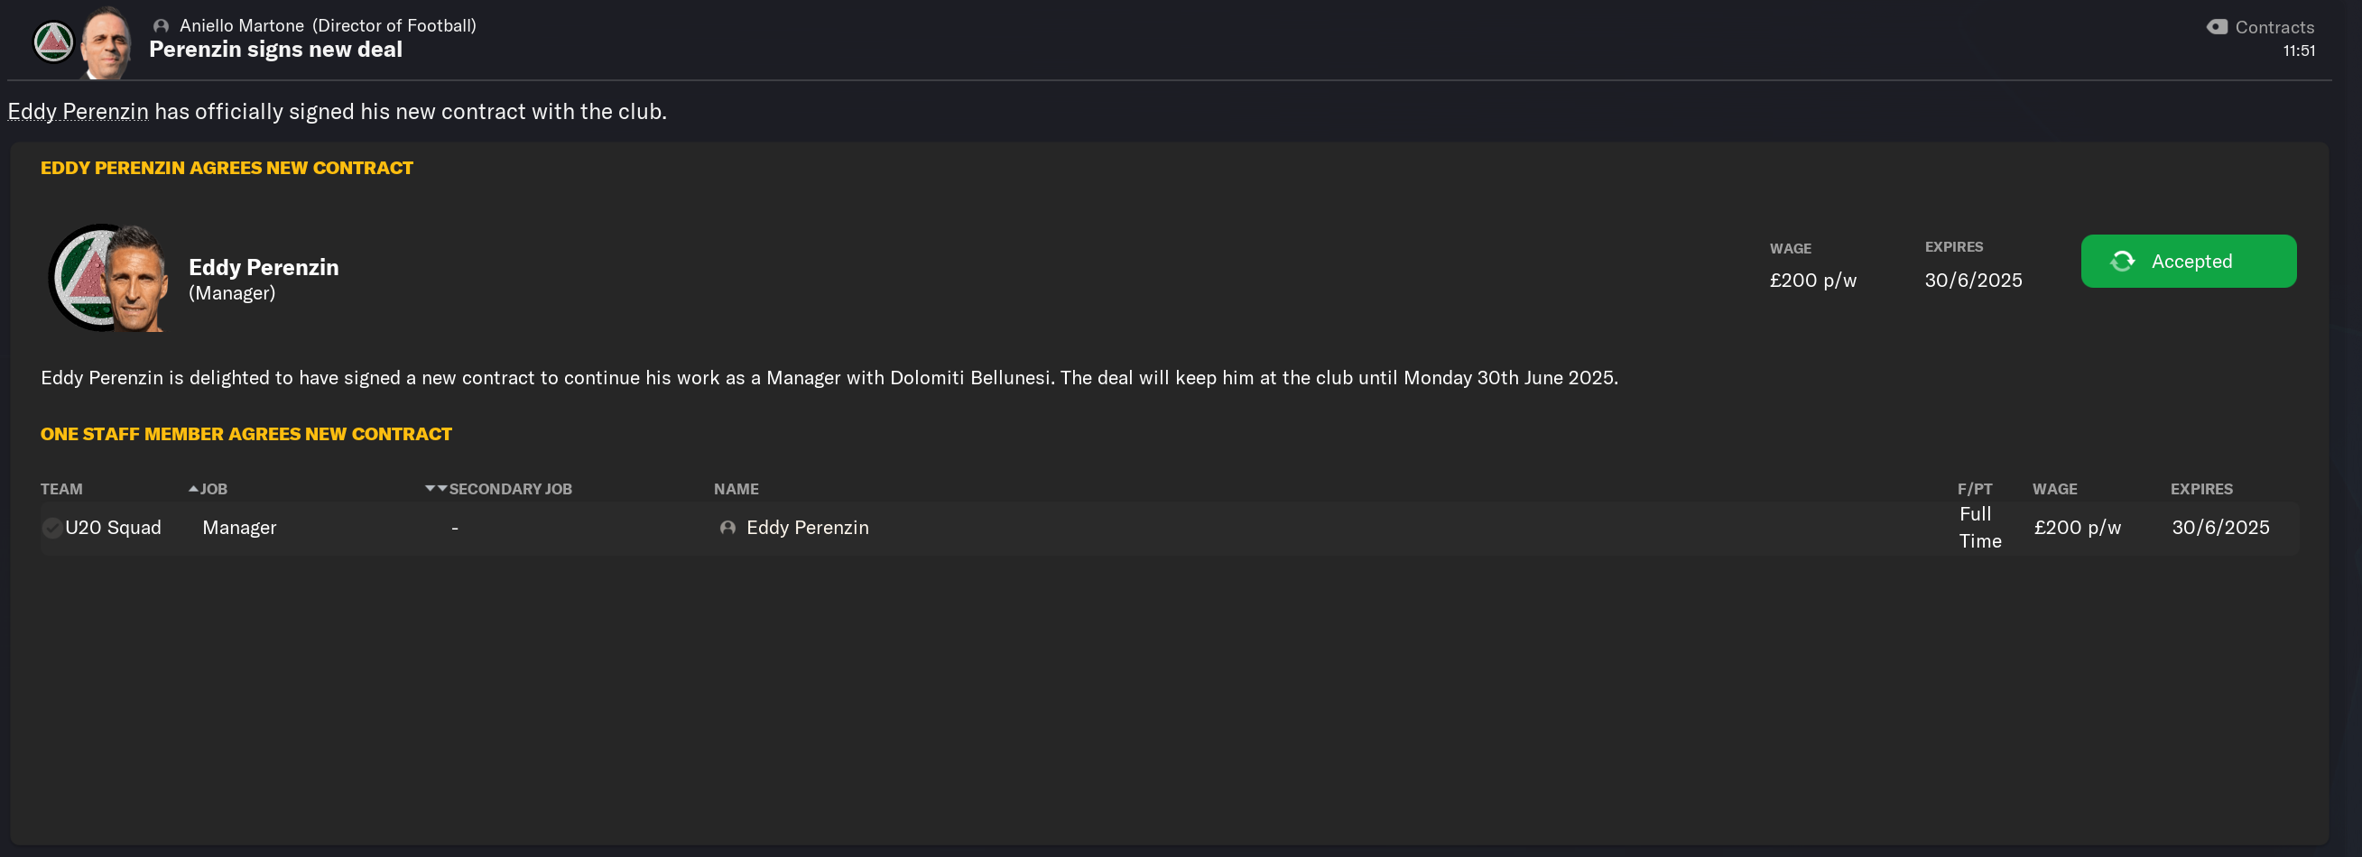This screenshot has height=857, width=2362.
Task: Click the Contracts tag icon
Action: (x=2216, y=27)
